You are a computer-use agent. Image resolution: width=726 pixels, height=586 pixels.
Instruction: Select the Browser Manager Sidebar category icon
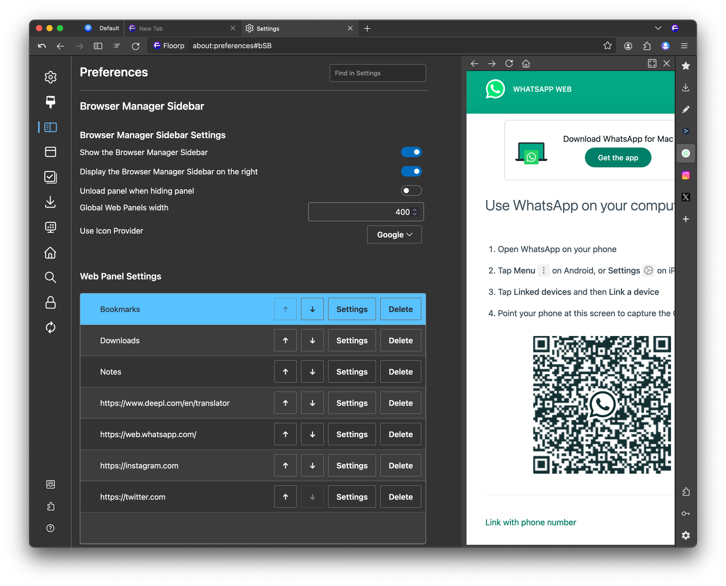point(50,127)
